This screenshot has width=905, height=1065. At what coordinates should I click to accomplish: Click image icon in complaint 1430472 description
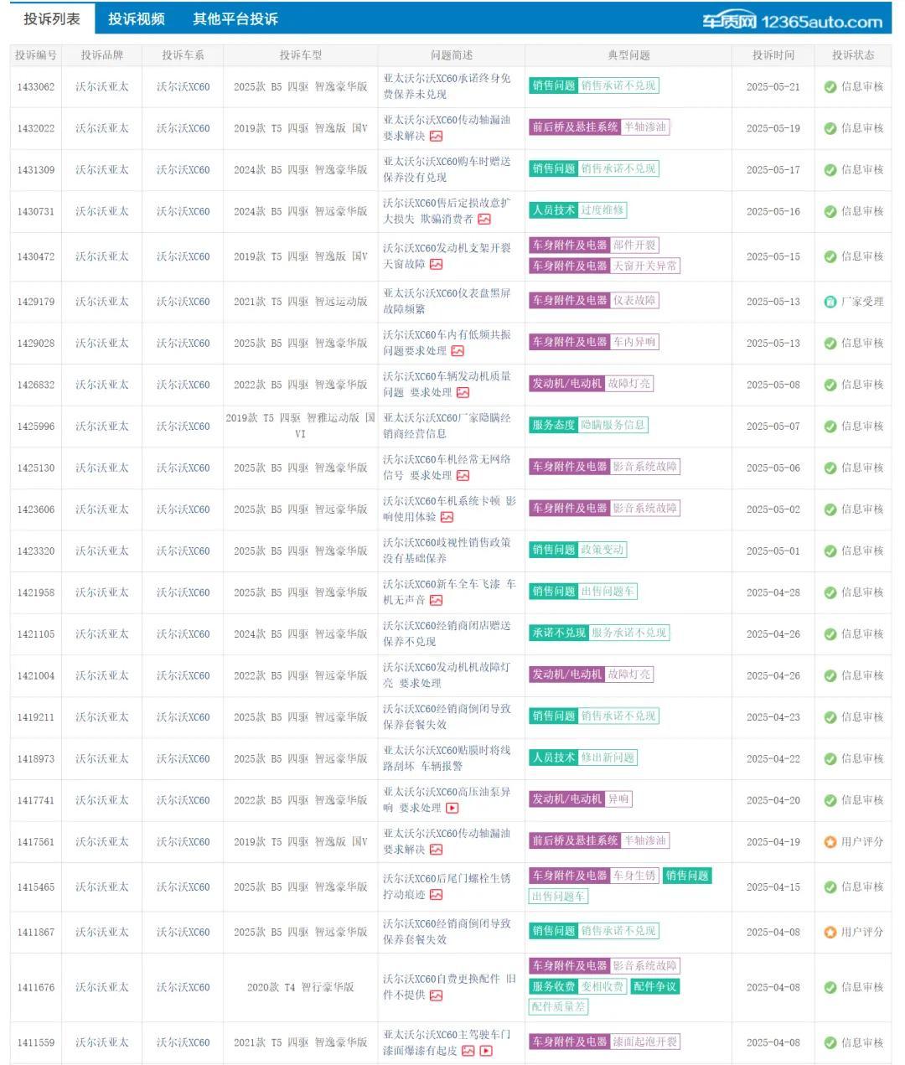tap(436, 265)
